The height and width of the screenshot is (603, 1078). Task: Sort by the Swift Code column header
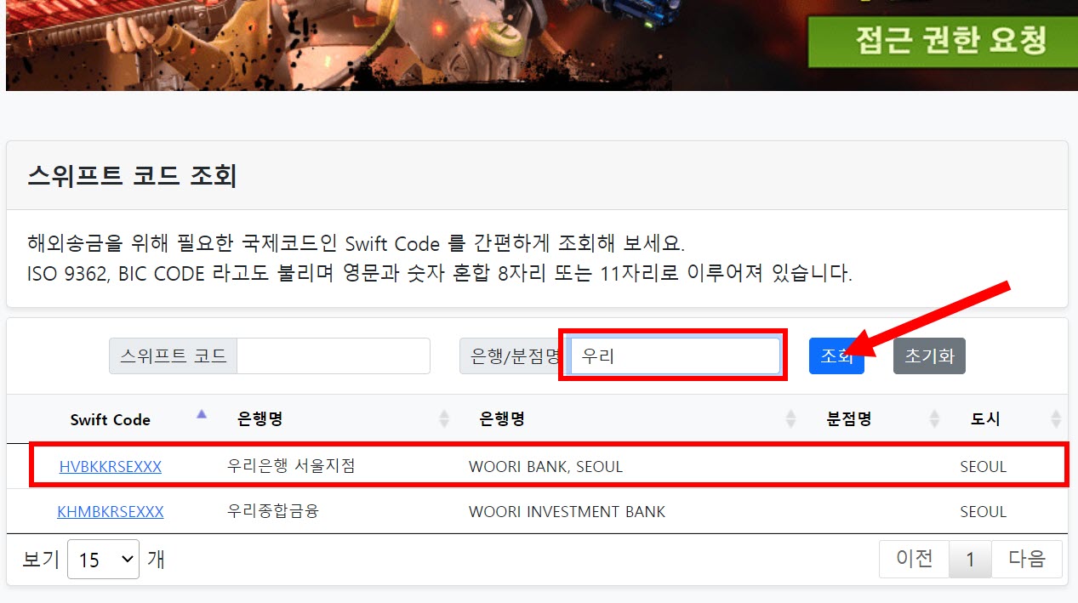111,419
